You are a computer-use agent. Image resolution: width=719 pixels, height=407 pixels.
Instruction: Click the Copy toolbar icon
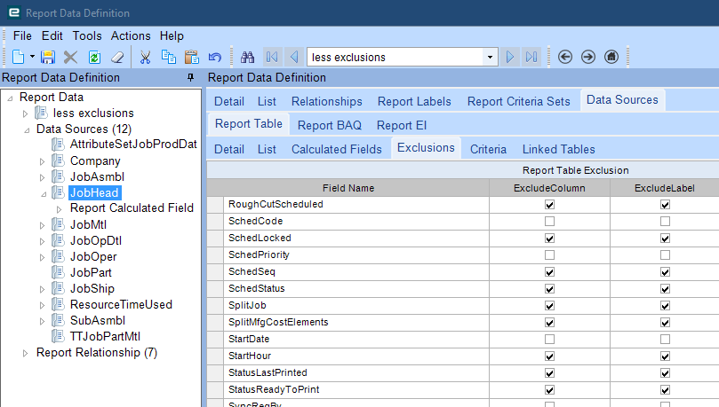169,57
